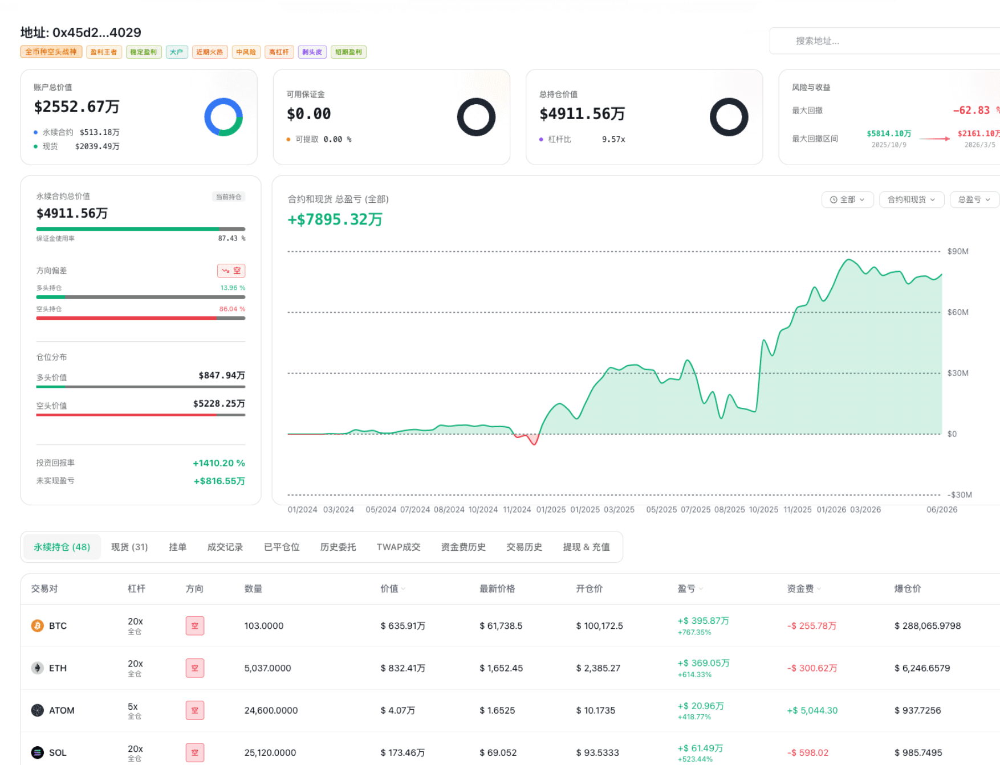Click the short-direction badge in BTC row
Screen dimensions: 1000x765
(195, 625)
